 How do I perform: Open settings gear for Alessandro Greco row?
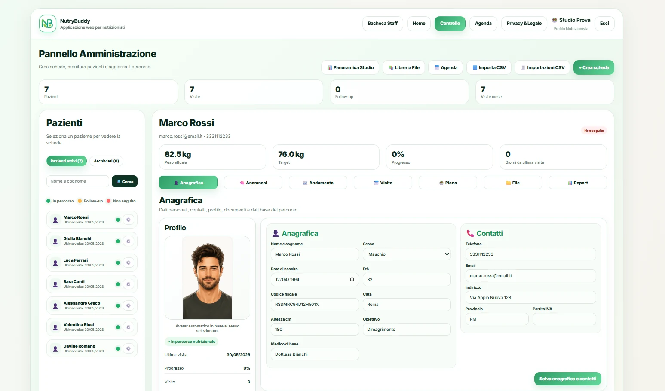(x=128, y=305)
